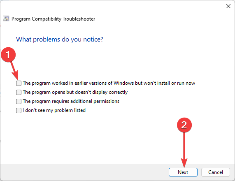235x181 pixels.
Task: Close the troubleshooter window with X
Action: click(228, 6)
